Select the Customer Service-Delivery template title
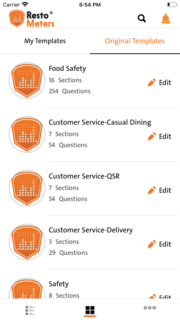This screenshot has width=180, height=320. pyautogui.click(x=91, y=230)
